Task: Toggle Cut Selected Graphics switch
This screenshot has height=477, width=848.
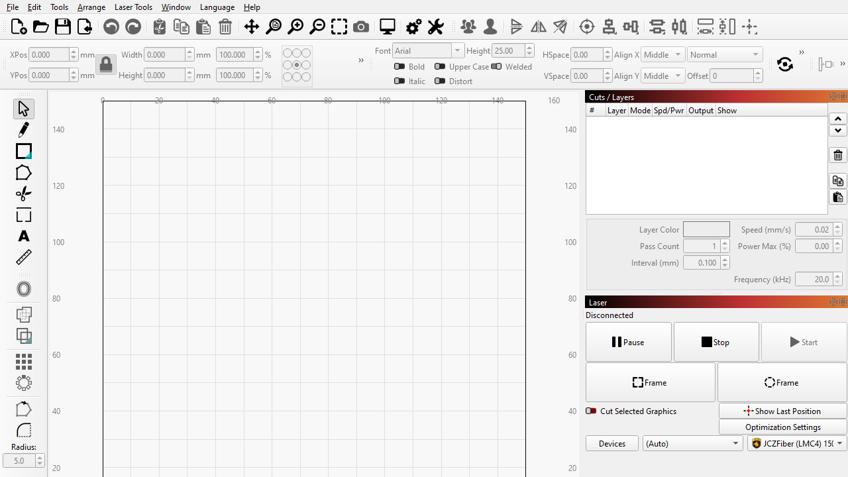Action: point(591,411)
